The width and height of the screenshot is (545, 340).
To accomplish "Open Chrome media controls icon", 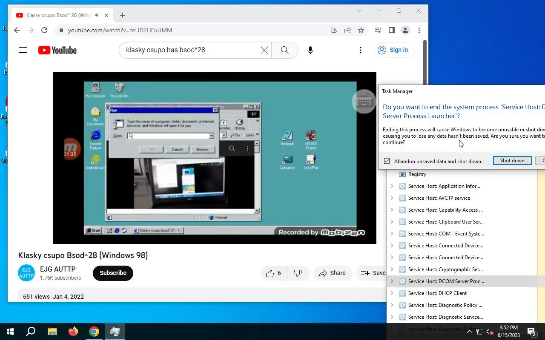I will click(378, 30).
